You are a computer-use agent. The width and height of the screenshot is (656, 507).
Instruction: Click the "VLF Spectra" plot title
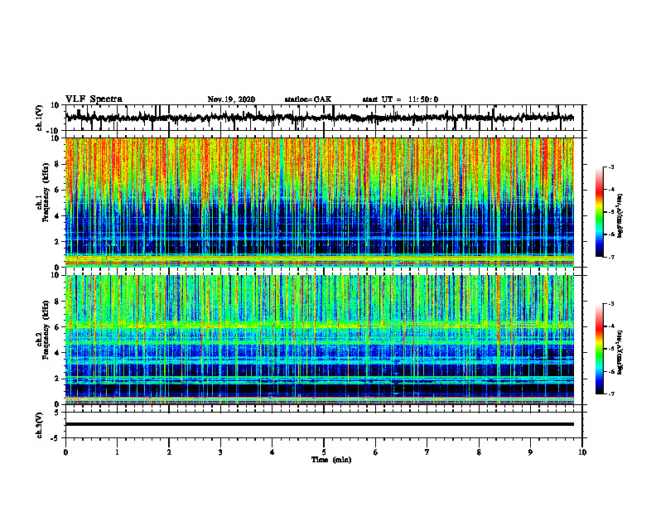94,99
